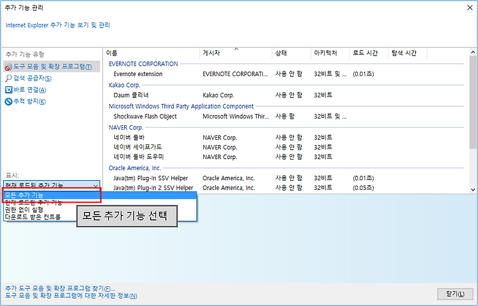Click 사용 함 status of Shockwave Flash
The image size is (478, 306).
point(285,117)
